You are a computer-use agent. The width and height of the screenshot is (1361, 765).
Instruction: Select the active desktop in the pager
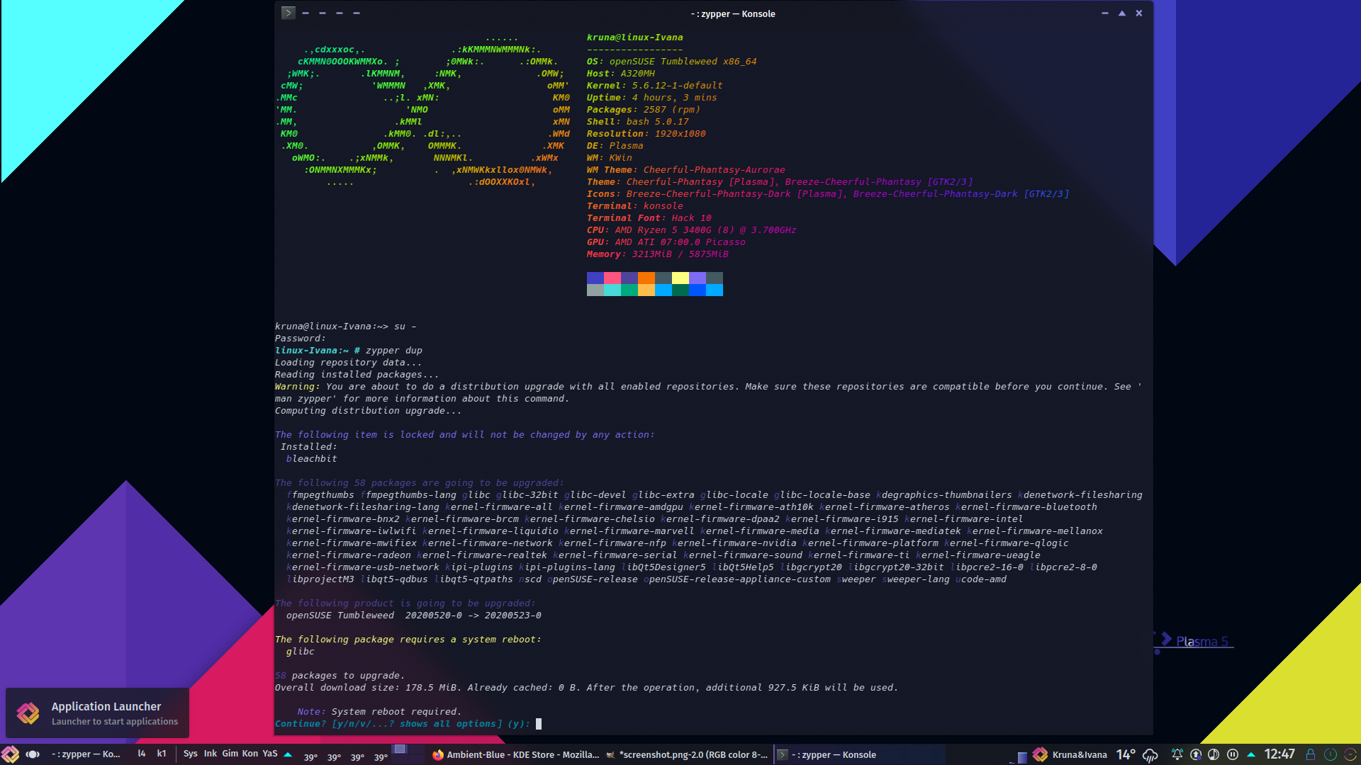tap(400, 749)
